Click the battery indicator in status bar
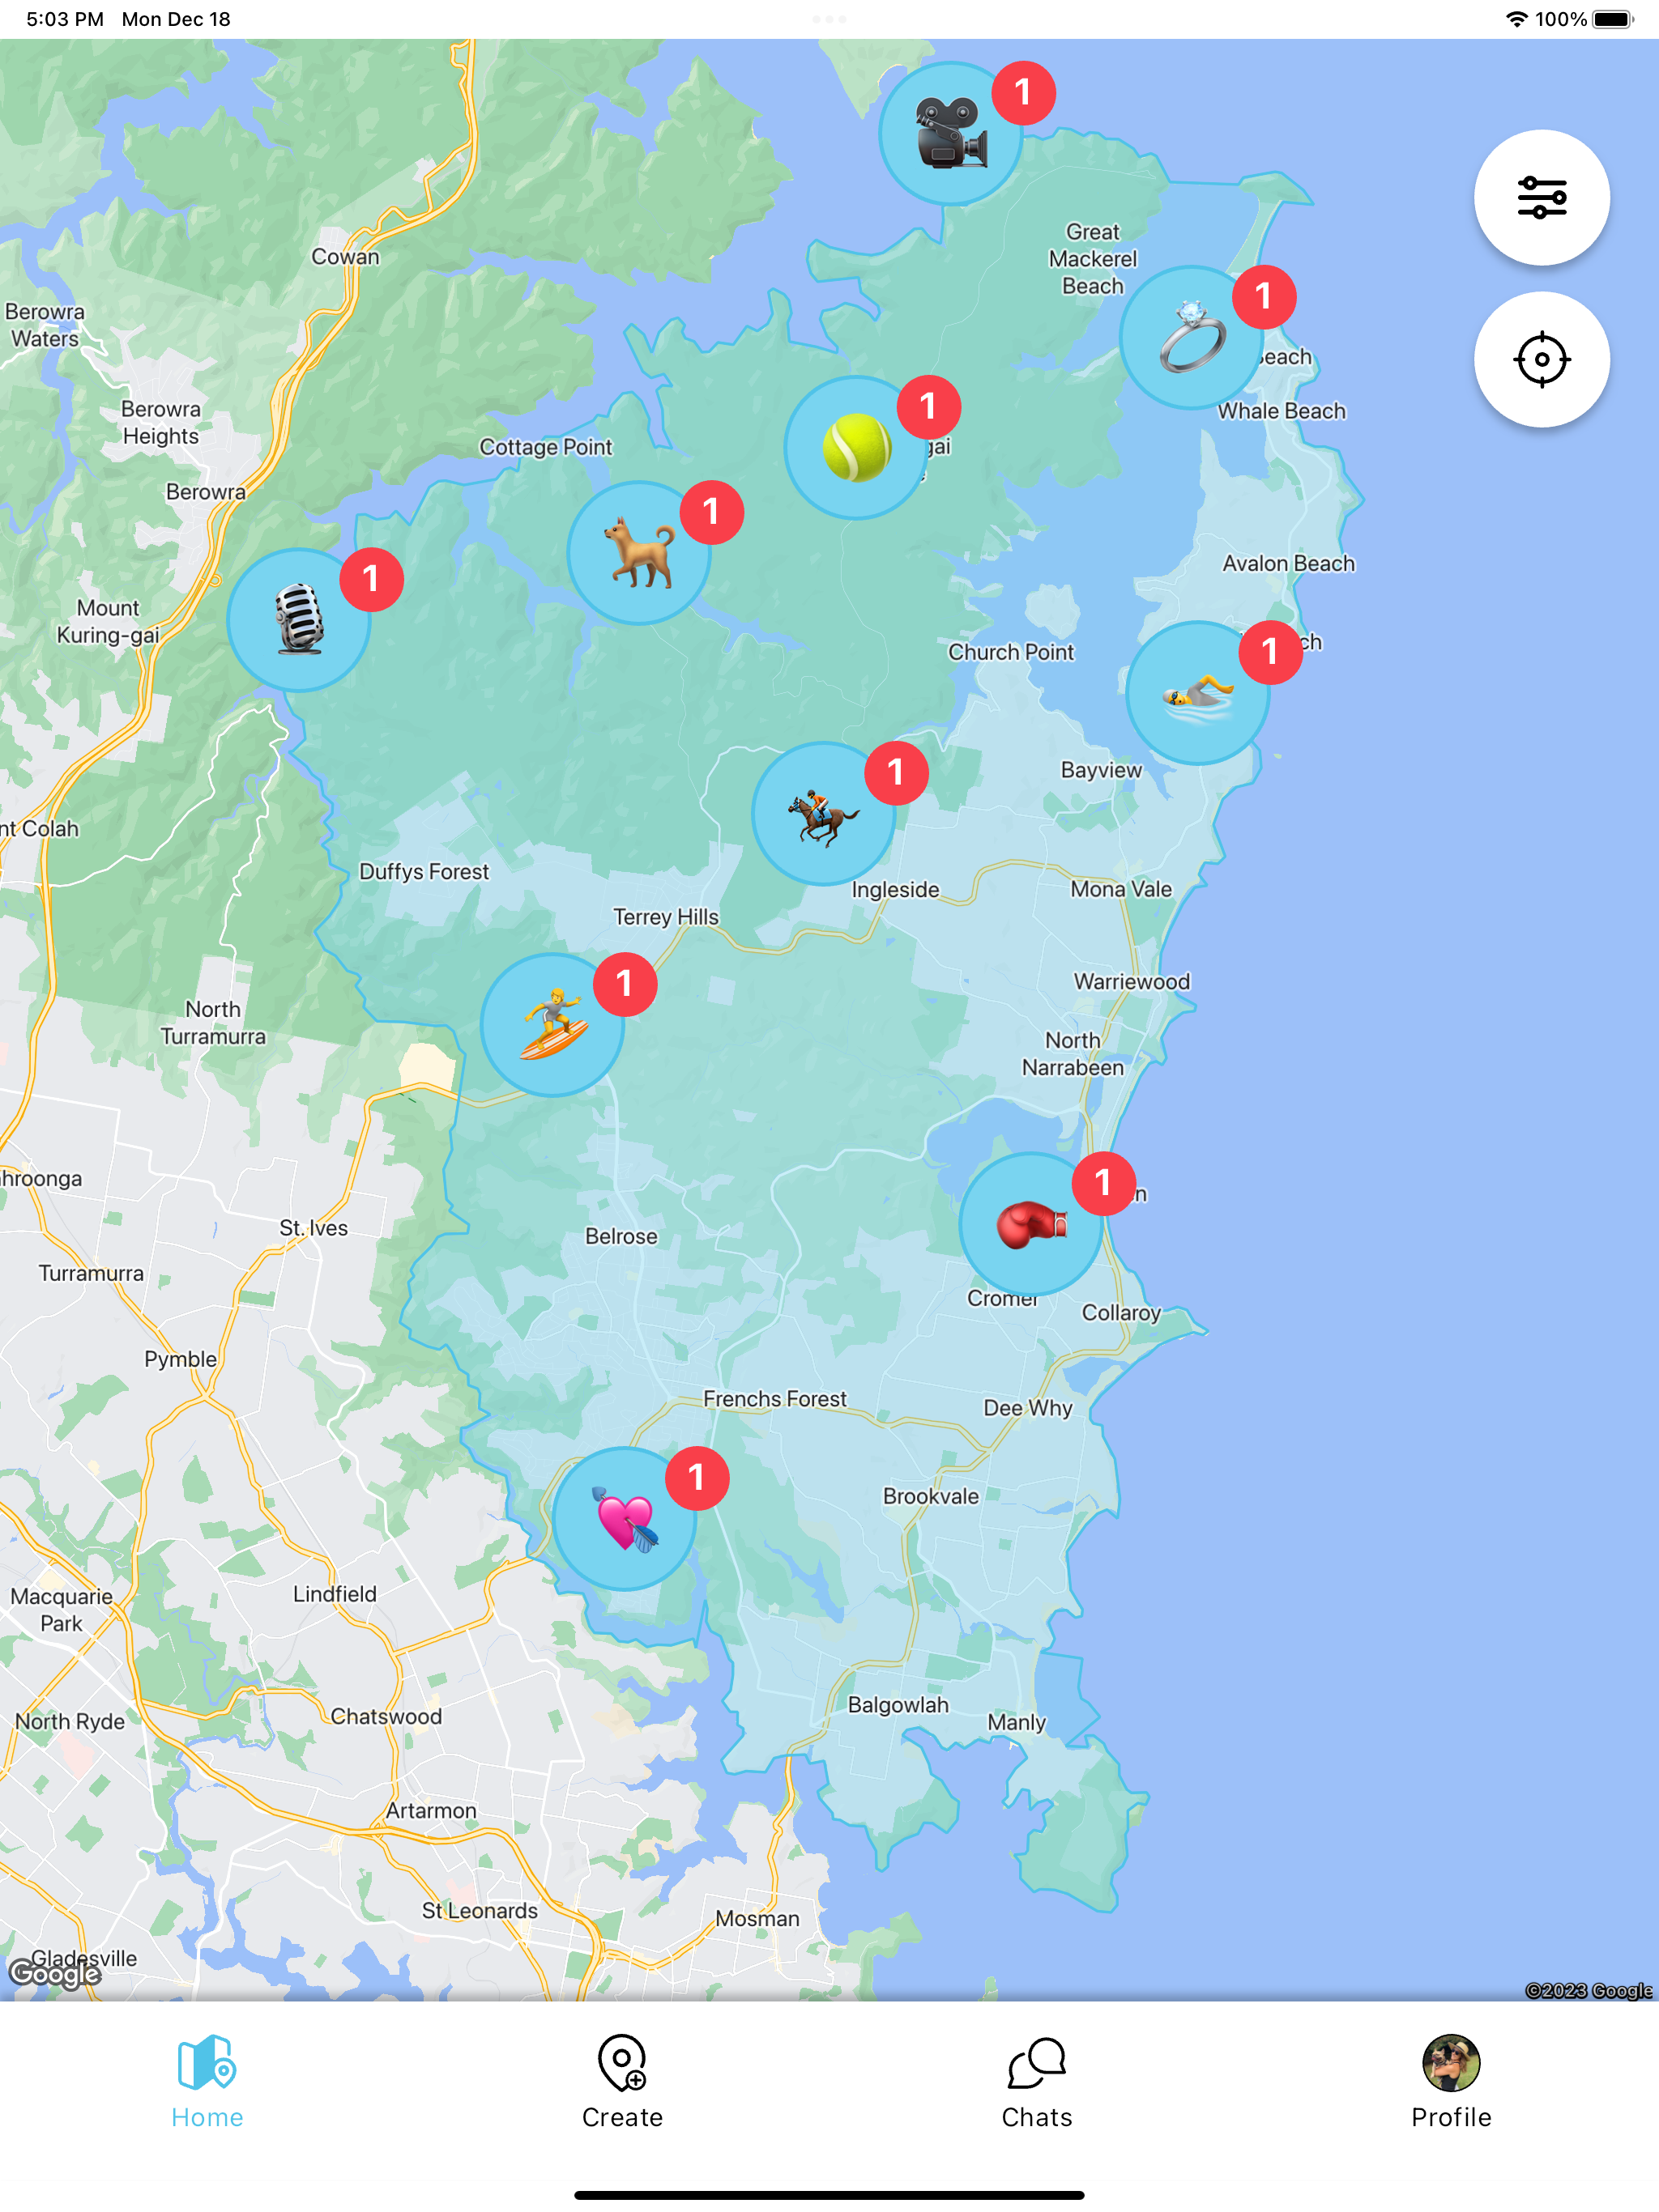 click(1612, 19)
